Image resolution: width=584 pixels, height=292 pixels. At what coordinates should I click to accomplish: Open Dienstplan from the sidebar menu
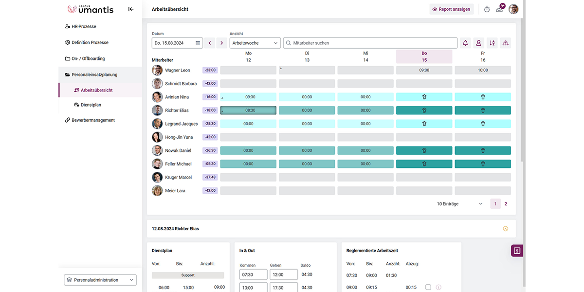click(x=90, y=105)
